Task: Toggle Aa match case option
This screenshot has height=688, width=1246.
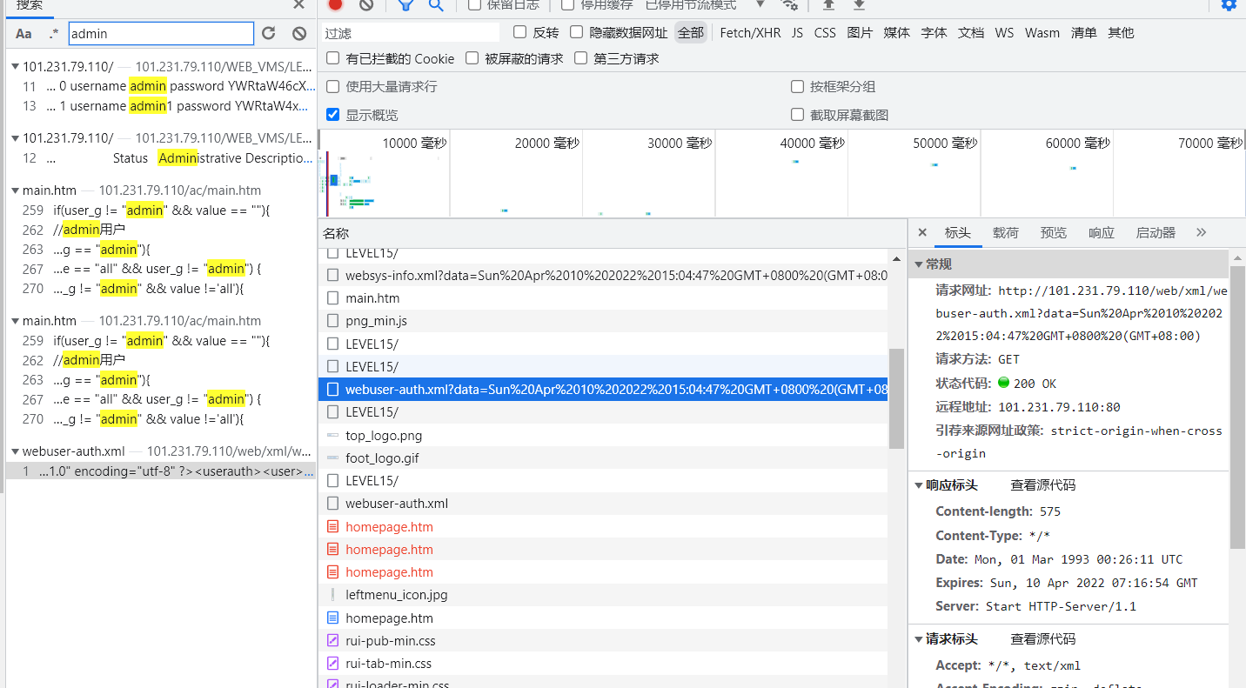Action: pyautogui.click(x=23, y=34)
